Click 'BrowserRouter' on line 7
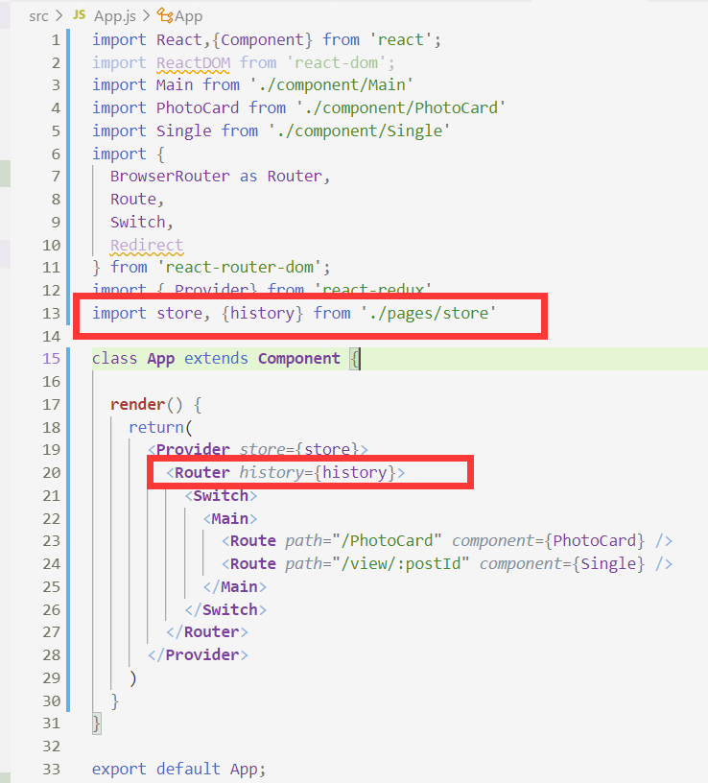 click(x=170, y=177)
